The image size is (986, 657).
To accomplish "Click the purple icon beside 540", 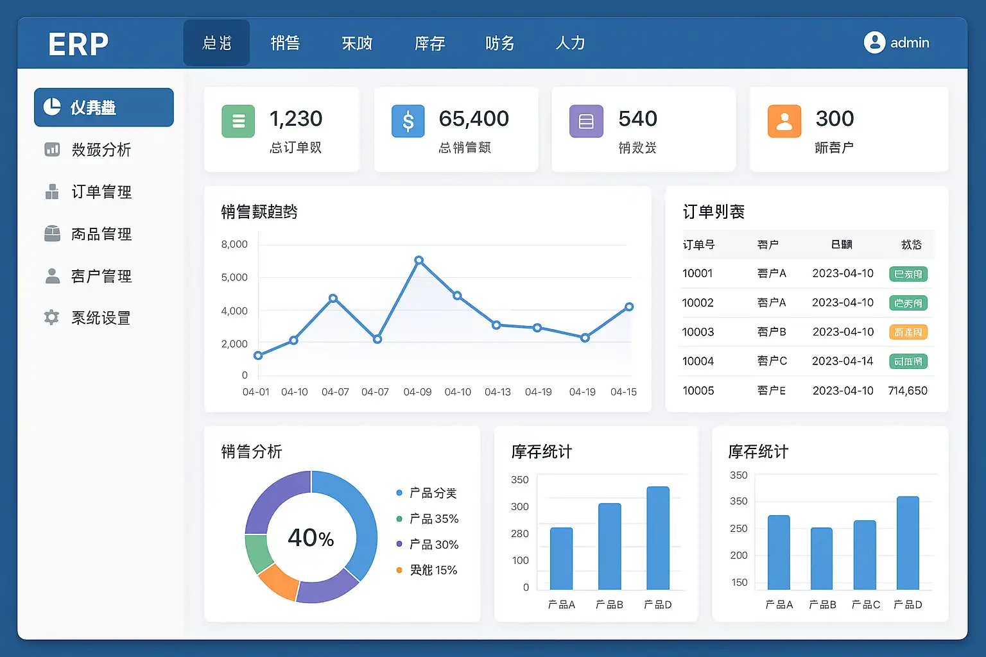I will (586, 121).
